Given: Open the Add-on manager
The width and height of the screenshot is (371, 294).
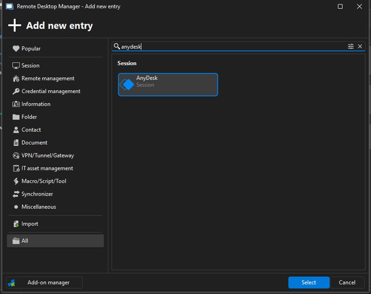Looking at the screenshot, I should (44, 283).
